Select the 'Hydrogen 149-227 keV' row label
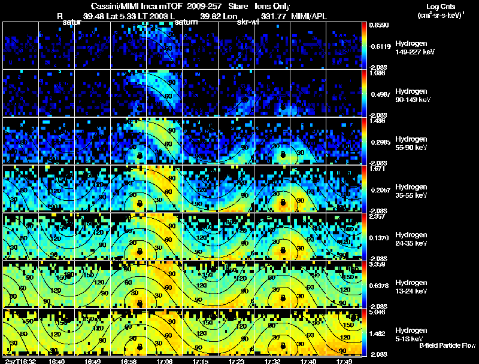The width and height of the screenshot is (479, 364). tap(415, 48)
